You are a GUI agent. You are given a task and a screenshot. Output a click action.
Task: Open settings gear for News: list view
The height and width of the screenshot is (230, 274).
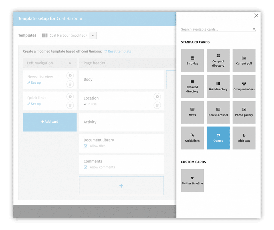click(x=70, y=75)
